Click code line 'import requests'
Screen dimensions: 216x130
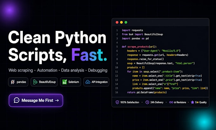pos(132,30)
